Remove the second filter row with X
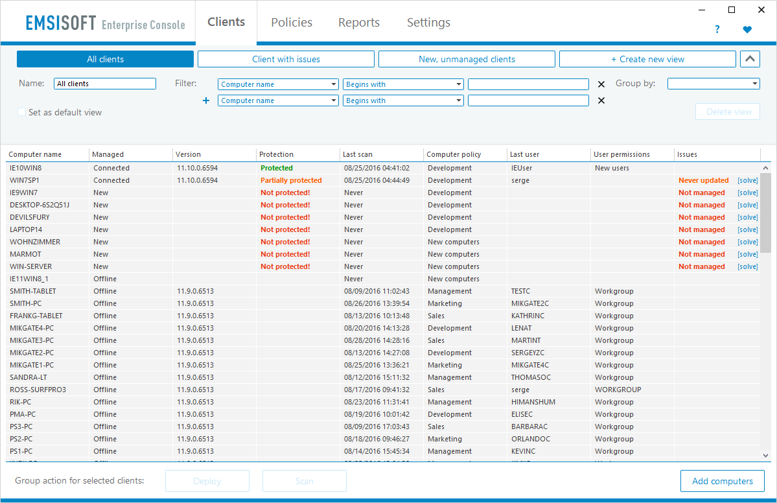Viewport: 777px width, 503px height. pos(601,100)
